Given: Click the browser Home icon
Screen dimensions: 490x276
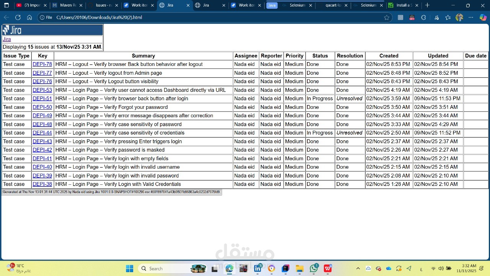Looking at the screenshot, I should (x=29, y=17).
